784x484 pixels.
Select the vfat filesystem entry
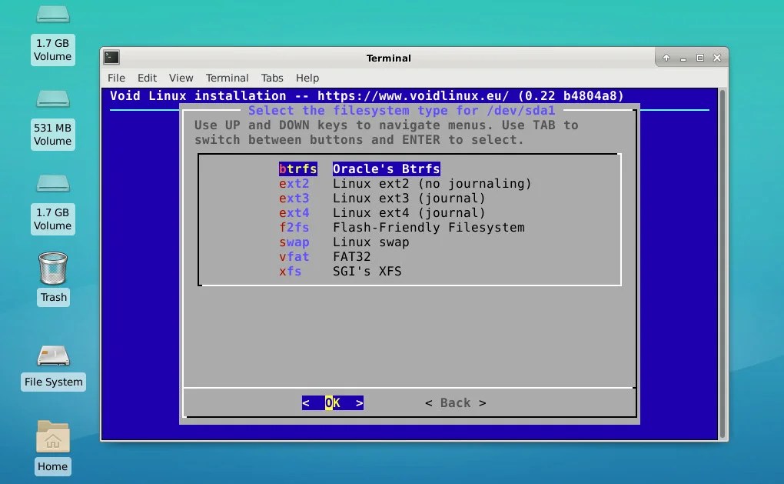294,256
